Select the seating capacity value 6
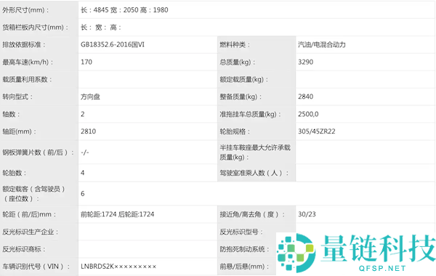The width and height of the screenshot is (436, 276). [83, 194]
